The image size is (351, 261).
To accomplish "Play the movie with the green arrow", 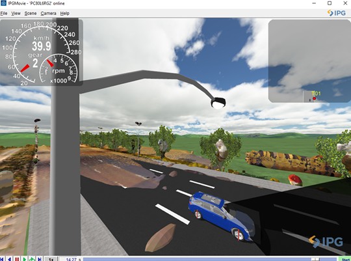I will (x=25, y=259).
